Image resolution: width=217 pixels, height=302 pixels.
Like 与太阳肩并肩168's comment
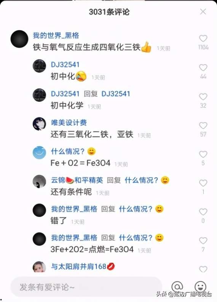(203, 269)
